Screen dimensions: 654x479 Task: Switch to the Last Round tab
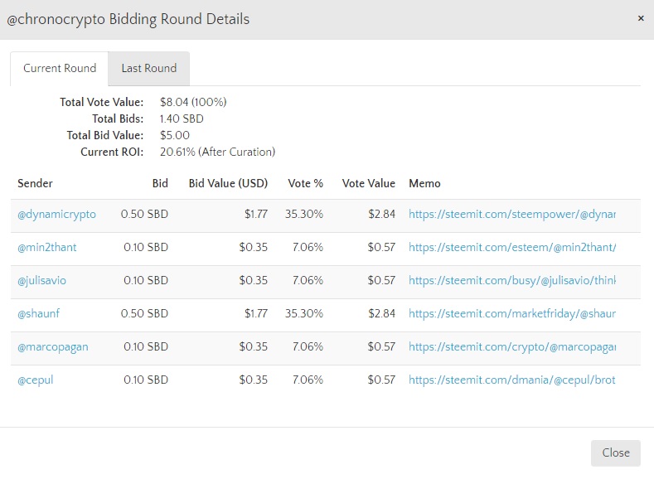pyautogui.click(x=148, y=69)
